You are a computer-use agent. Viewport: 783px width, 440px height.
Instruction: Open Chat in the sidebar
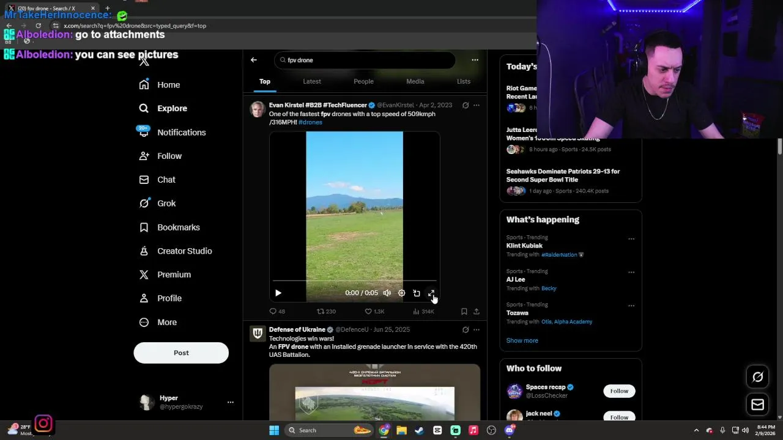coord(158,180)
